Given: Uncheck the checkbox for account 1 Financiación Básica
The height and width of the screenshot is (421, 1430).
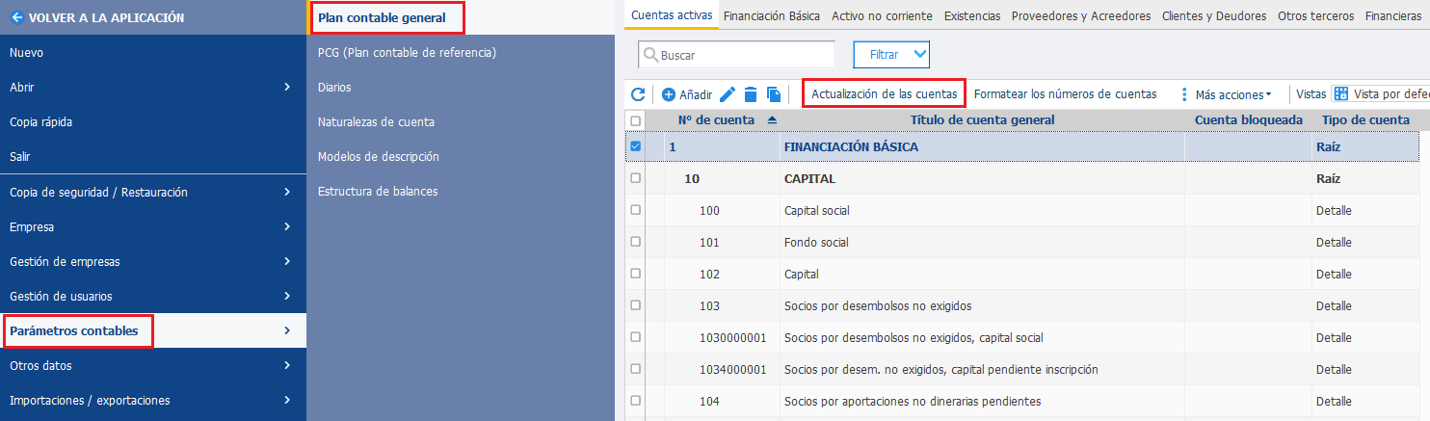Looking at the screenshot, I should pyautogui.click(x=635, y=146).
